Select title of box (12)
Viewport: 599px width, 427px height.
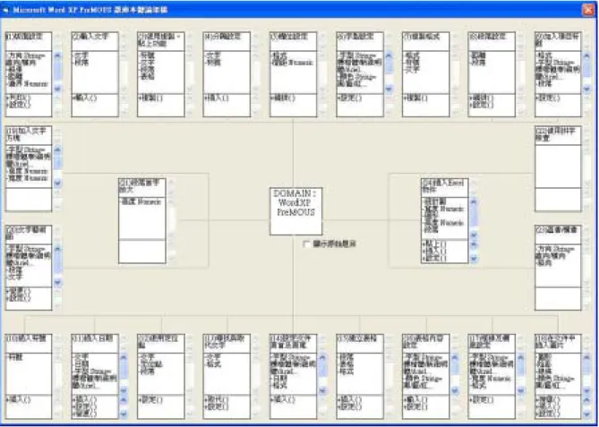tap(158, 342)
